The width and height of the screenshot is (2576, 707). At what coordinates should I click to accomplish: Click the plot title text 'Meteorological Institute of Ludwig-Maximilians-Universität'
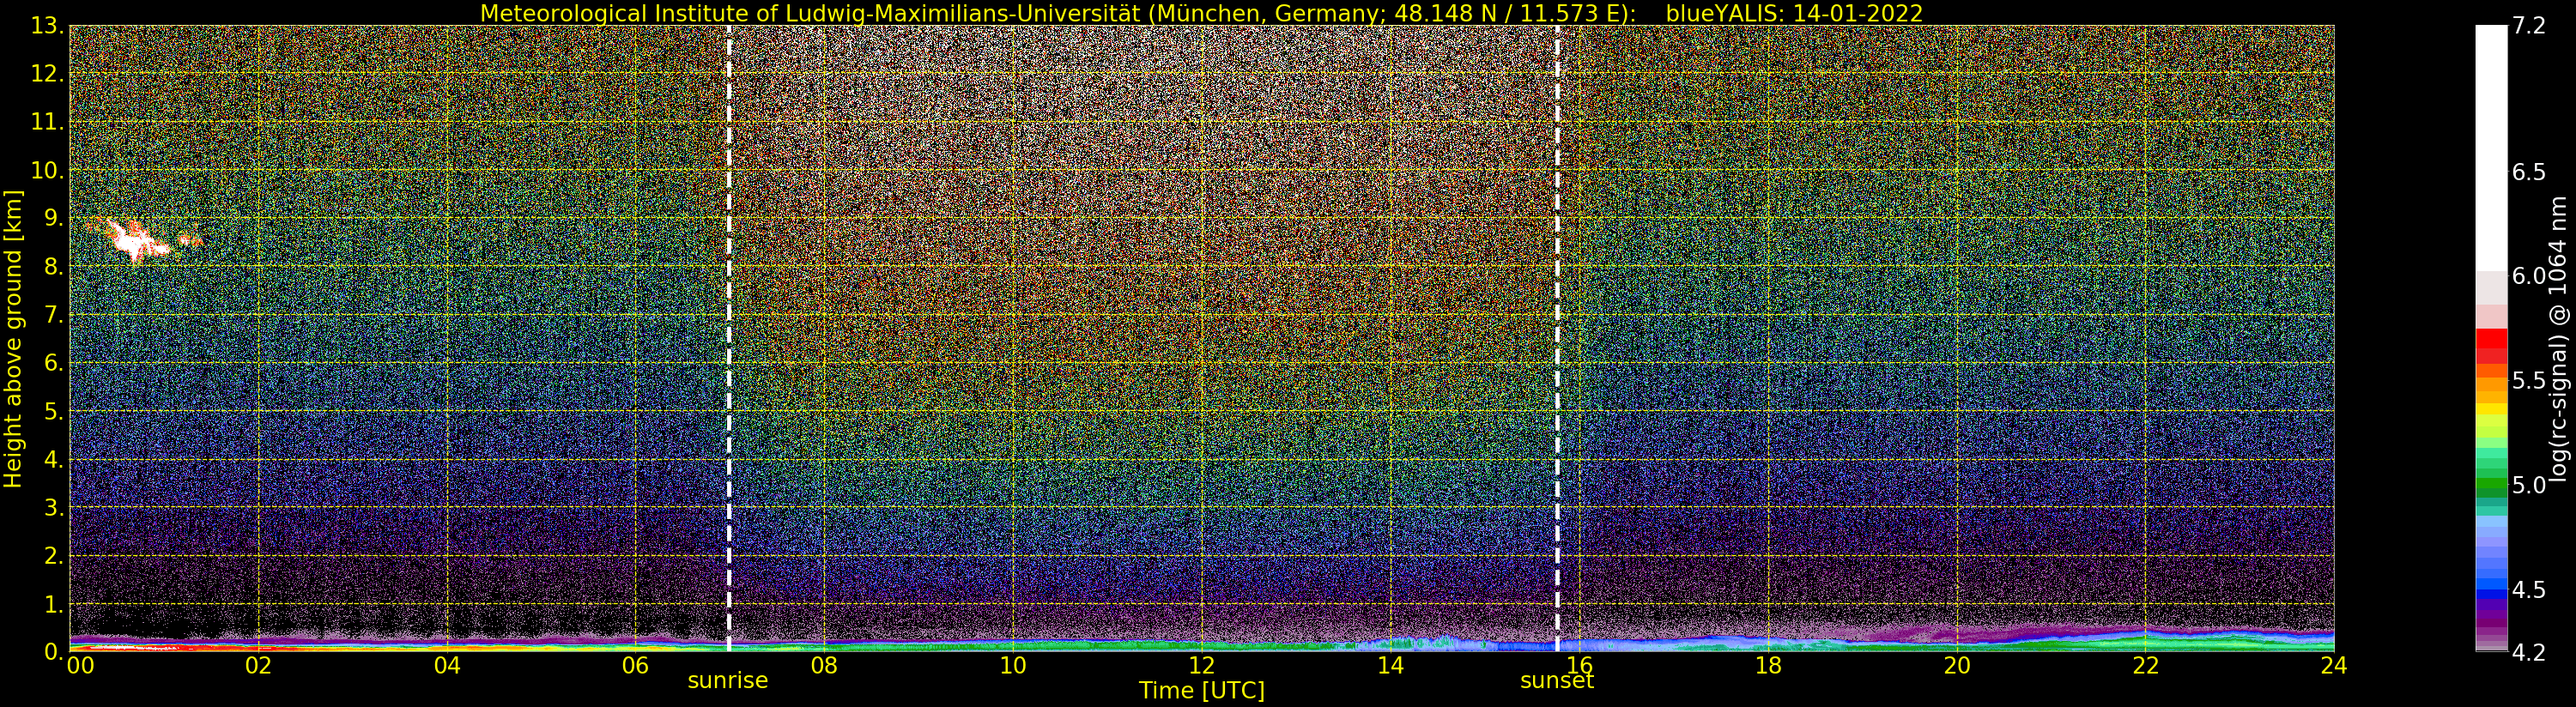[x=811, y=13]
